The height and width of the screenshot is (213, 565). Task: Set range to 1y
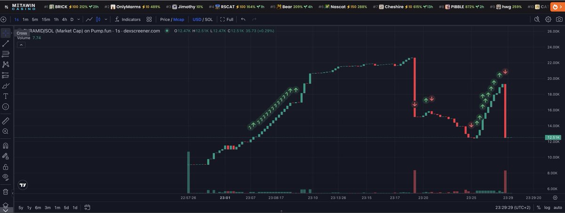29,207
